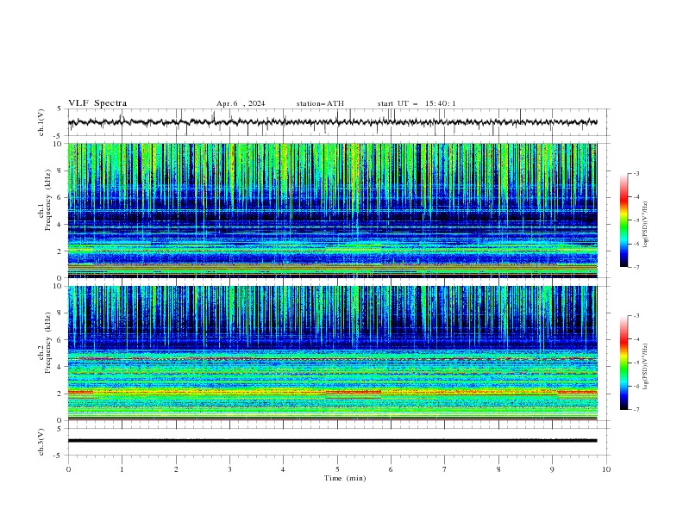Click the 'VLF Spectra' title text
This screenshot has width=683, height=527.
[97, 103]
